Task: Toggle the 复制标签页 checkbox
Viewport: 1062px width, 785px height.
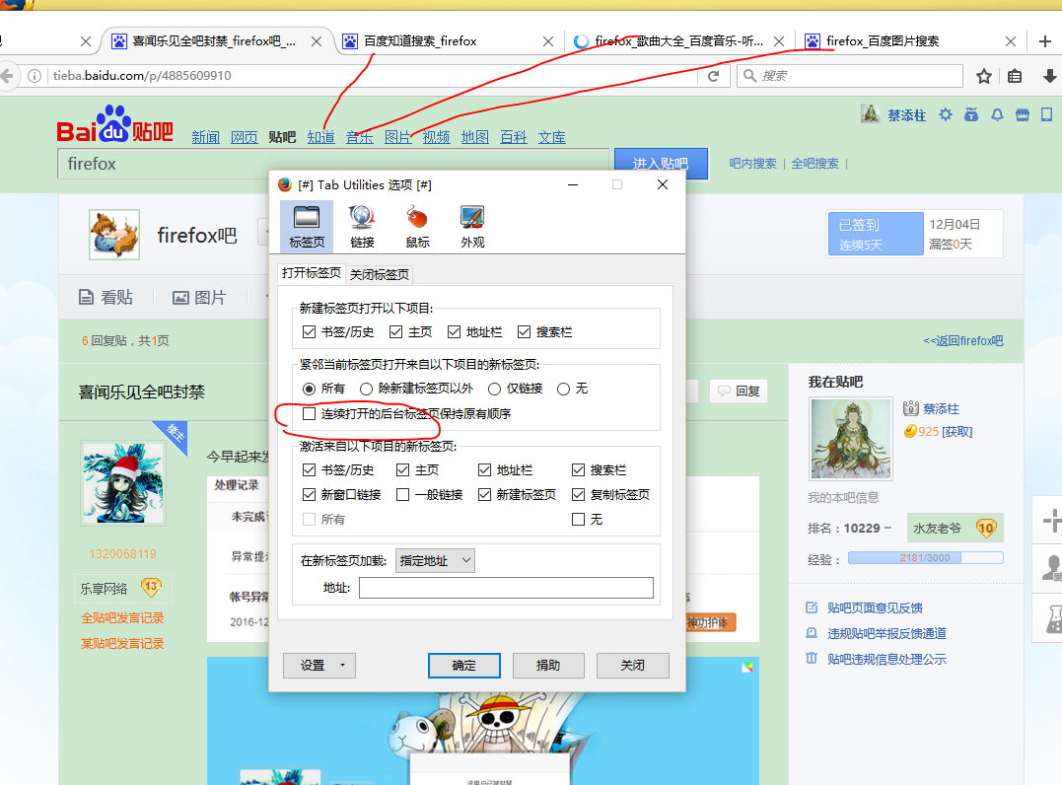Action: [578, 494]
